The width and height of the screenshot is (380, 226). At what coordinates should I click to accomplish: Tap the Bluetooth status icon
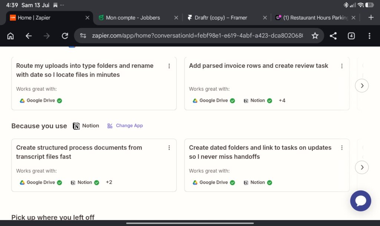tap(346, 5)
